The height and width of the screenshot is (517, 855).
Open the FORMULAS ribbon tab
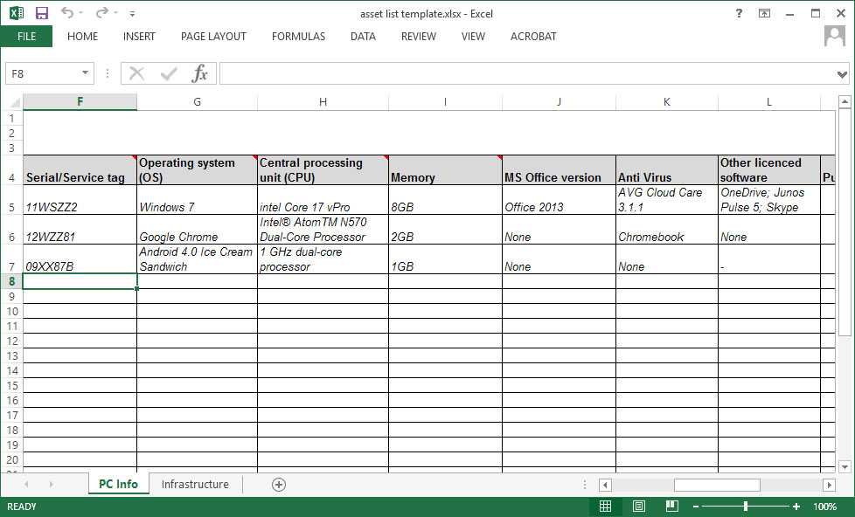298,37
